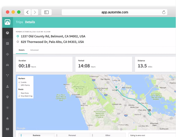The height and width of the screenshot is (137, 176).
Task: Select the Details tab
Action: pos(22,50)
